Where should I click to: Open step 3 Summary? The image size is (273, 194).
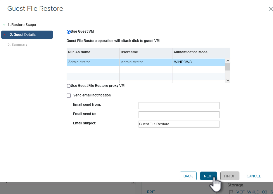(x=18, y=45)
